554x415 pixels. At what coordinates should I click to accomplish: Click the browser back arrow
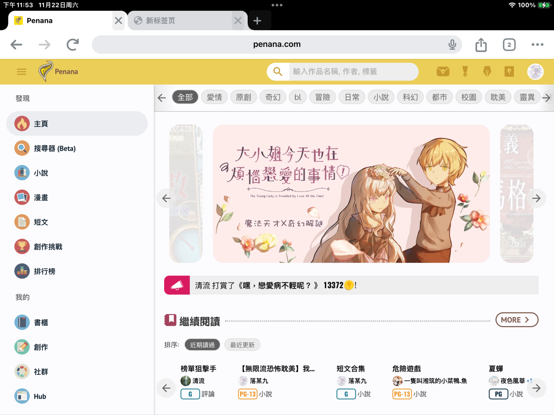(x=16, y=44)
